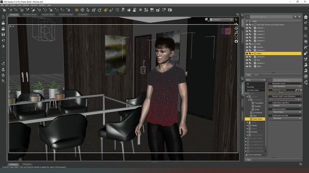
Task: Toggle the Show Sub Items checkbox
Action: (x=247, y=155)
